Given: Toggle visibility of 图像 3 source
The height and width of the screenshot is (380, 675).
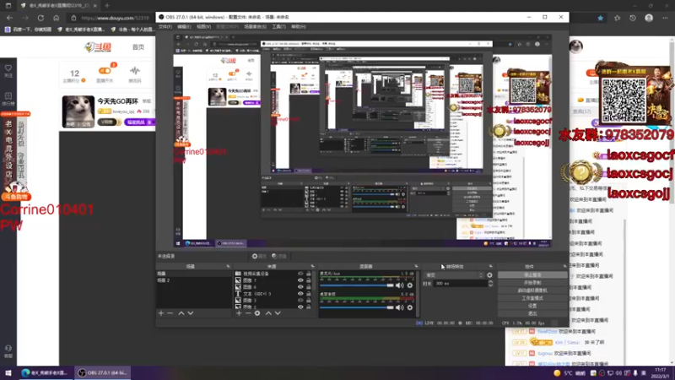Looking at the screenshot, I should [300, 301].
